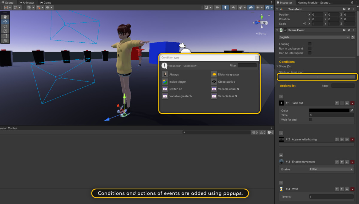Delete the Fade out action
Viewport: 359px width, 204px height.
click(352, 103)
